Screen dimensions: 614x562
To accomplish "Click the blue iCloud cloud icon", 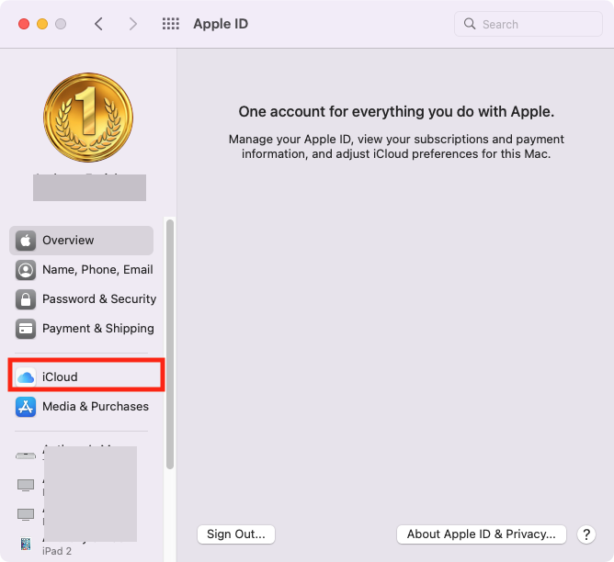I will [x=26, y=377].
